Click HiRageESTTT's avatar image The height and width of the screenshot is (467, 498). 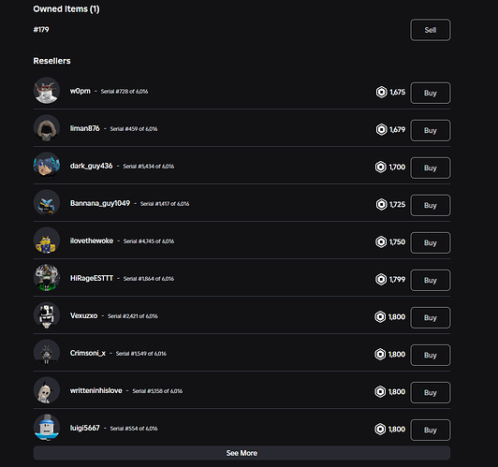47,278
